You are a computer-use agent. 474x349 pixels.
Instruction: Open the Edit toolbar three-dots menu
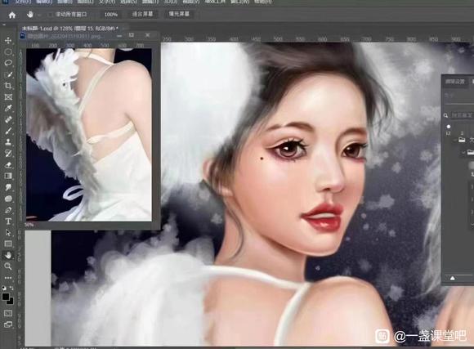coord(8,278)
